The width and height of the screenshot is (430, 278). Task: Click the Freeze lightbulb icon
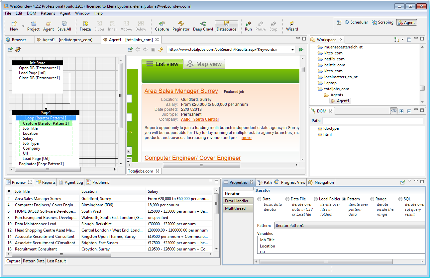(x=85, y=24)
